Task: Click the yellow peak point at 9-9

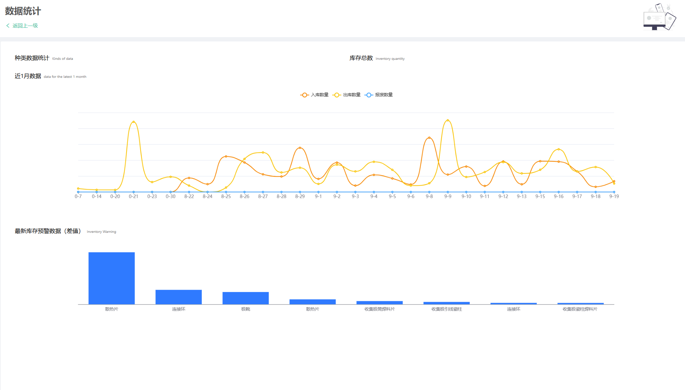Action: pos(448,120)
